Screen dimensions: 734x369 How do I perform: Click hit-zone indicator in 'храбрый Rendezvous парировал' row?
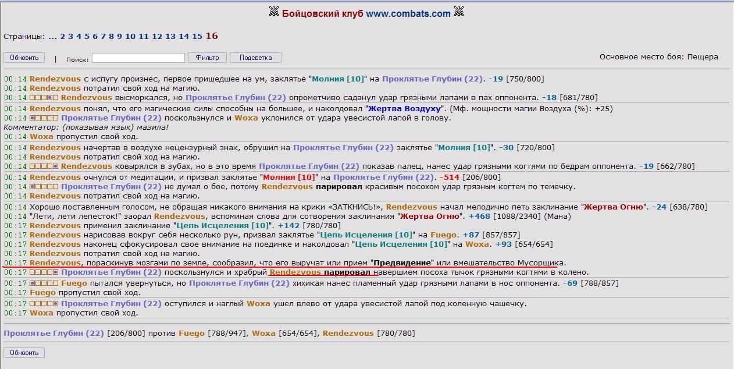point(44,272)
